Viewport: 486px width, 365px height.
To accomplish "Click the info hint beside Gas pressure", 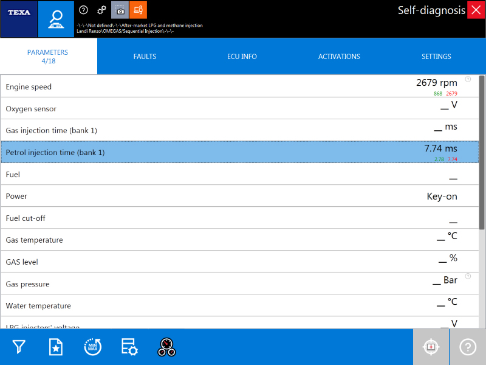I will 468,276.
